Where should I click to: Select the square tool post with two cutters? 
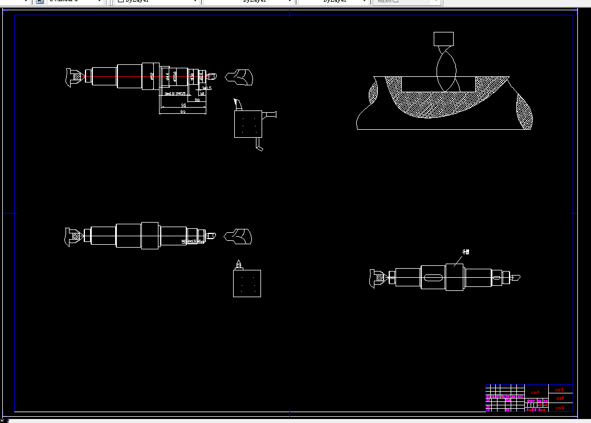tap(248, 124)
